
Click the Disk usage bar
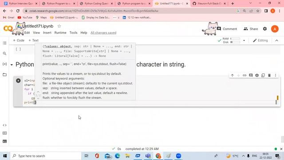(x=235, y=42)
